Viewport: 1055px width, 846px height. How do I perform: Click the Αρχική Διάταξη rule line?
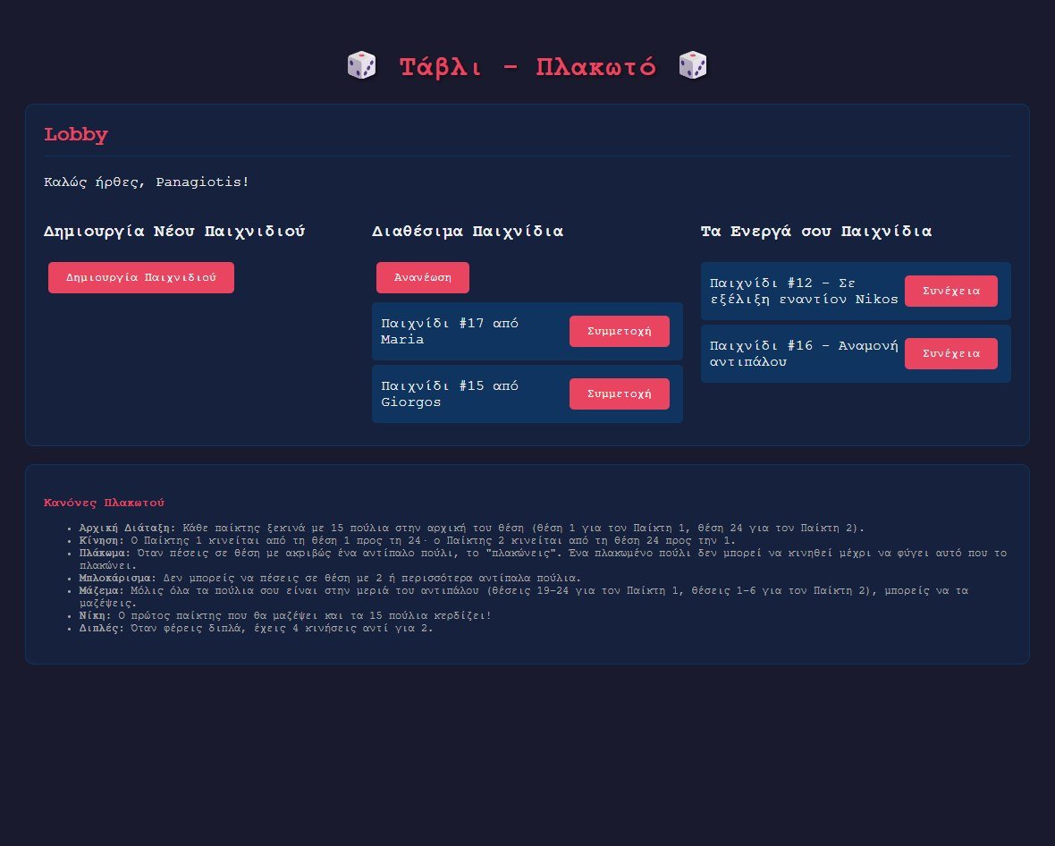tap(472, 528)
